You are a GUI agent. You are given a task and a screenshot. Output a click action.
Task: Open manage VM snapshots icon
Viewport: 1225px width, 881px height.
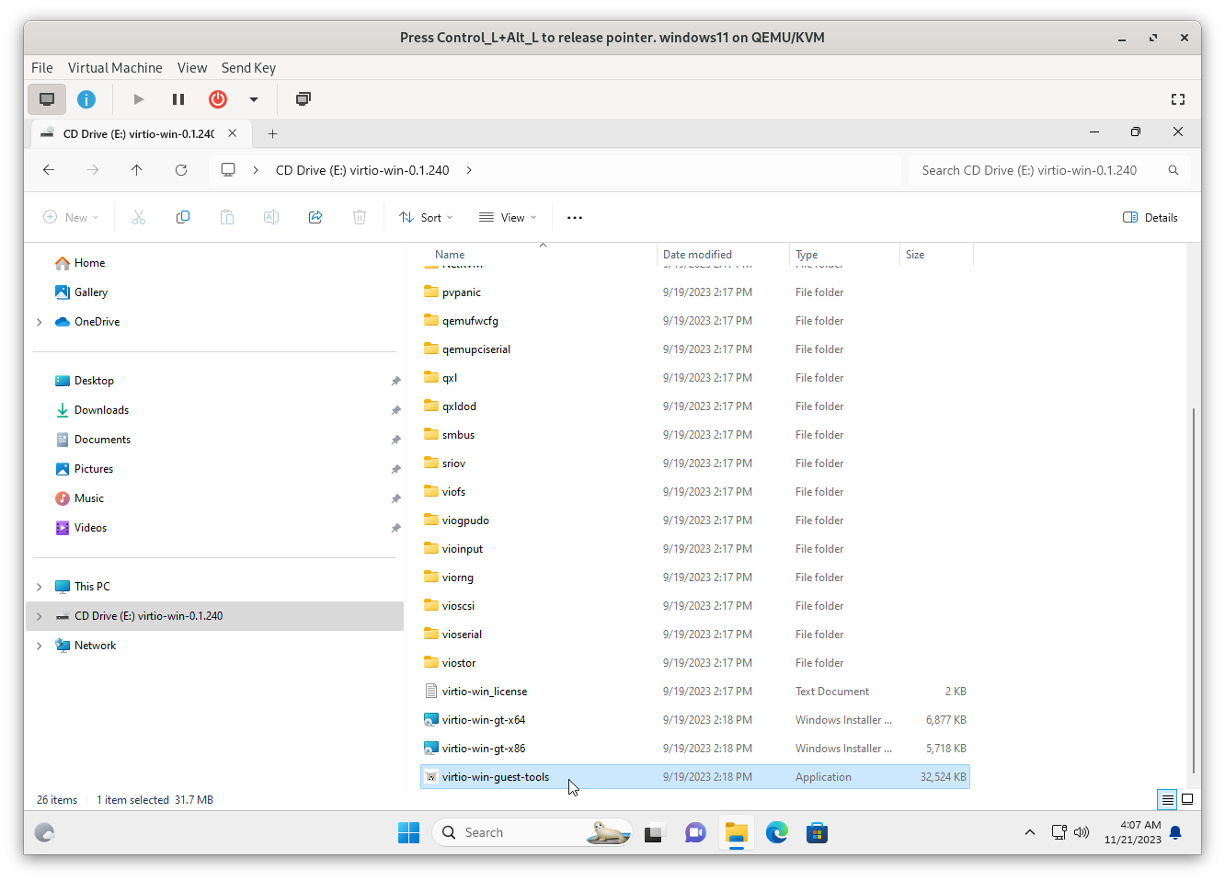(x=303, y=99)
